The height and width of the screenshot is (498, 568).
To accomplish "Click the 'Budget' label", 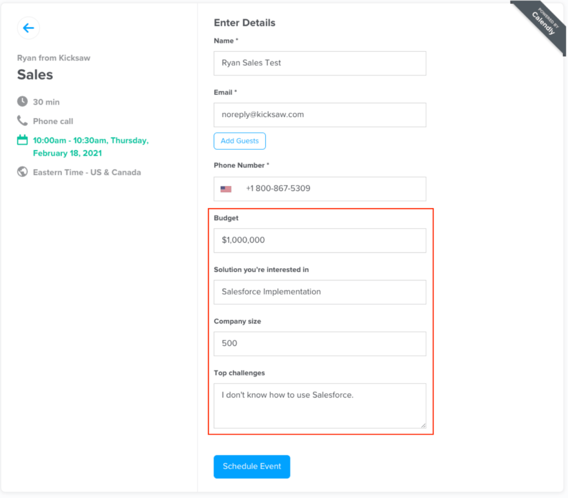I will [226, 218].
